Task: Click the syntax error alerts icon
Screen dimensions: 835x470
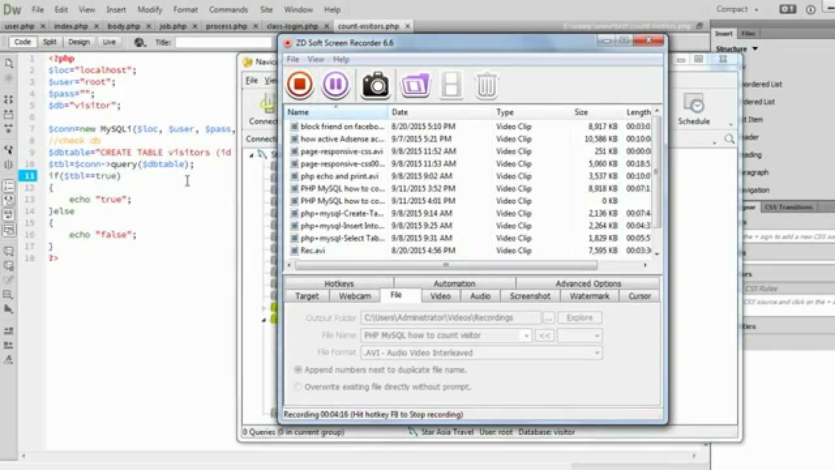Action: tap(9, 230)
